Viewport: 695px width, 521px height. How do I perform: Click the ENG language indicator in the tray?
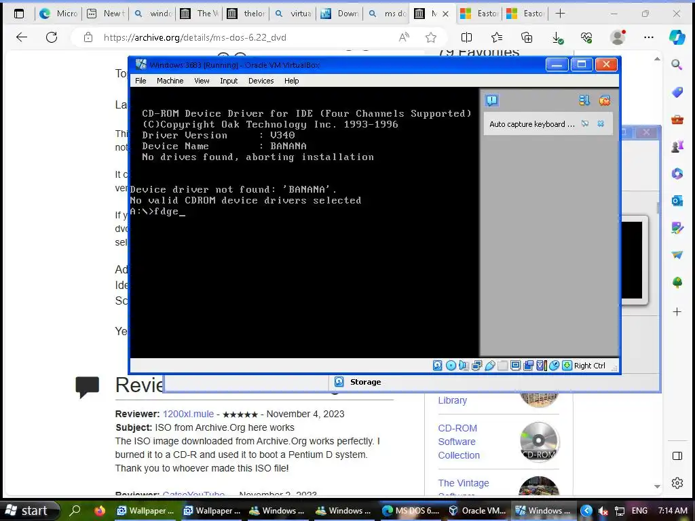point(639,511)
